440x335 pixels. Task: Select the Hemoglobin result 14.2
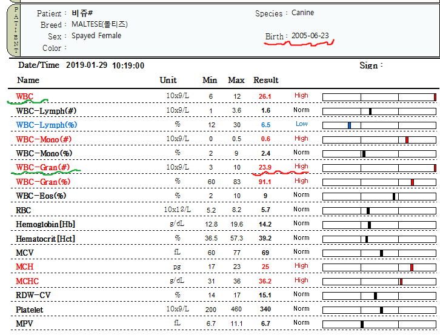265,225
